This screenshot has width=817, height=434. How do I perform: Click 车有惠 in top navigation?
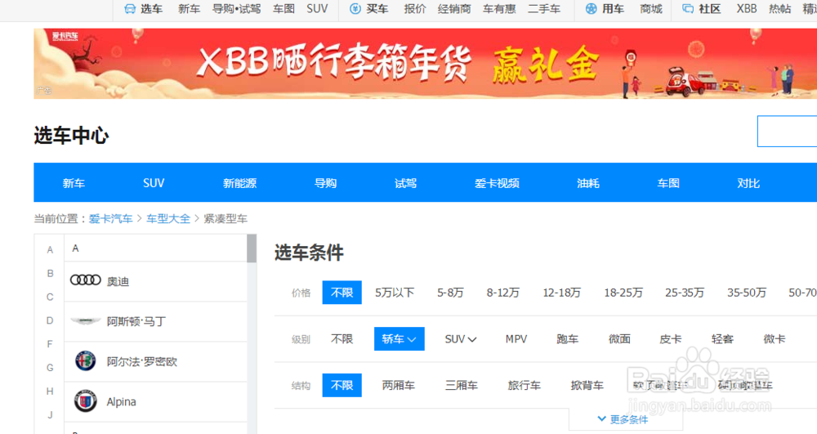pyautogui.click(x=499, y=9)
